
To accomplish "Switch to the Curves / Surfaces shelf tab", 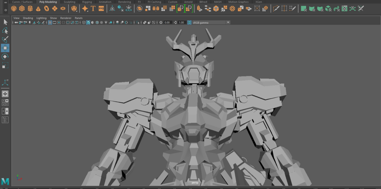I will click(x=22, y=2).
